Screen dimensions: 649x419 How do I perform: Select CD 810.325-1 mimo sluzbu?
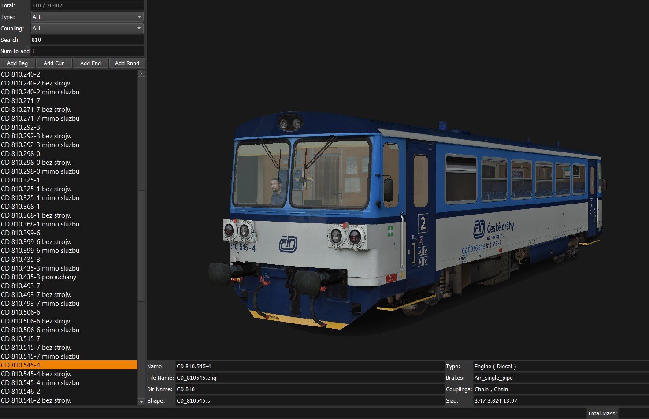pos(69,197)
